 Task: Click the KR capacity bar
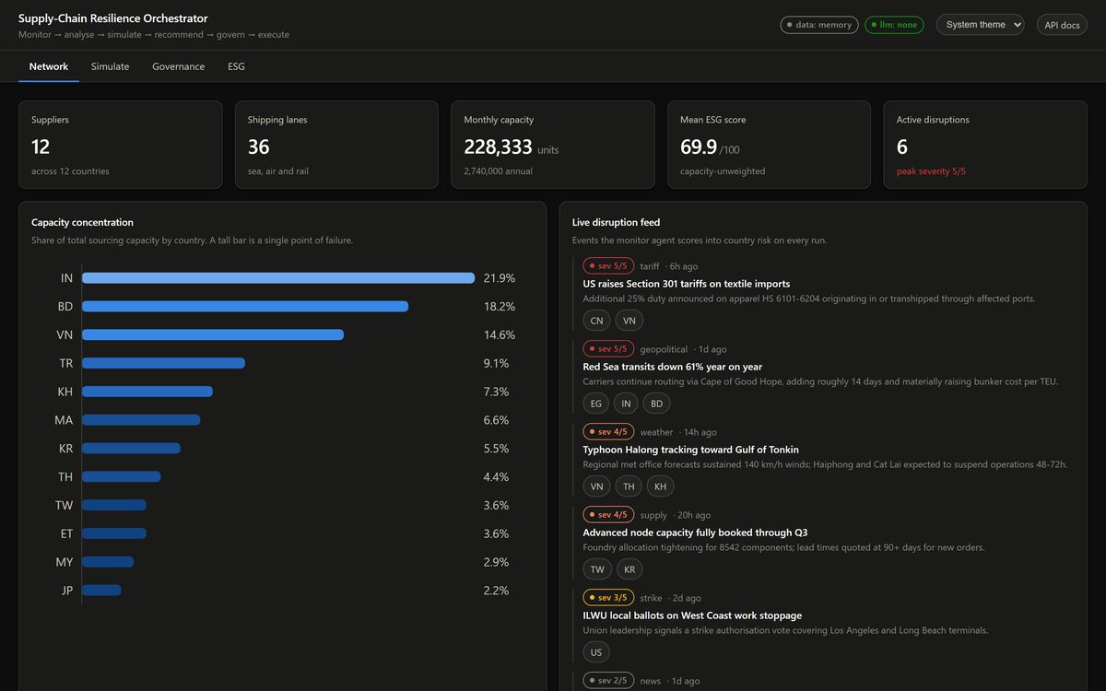pyautogui.click(x=131, y=449)
